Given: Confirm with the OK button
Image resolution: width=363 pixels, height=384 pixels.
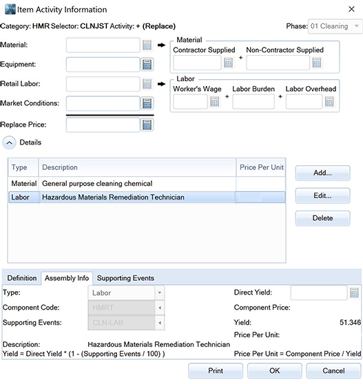Looking at the screenshot, I should click(274, 371).
